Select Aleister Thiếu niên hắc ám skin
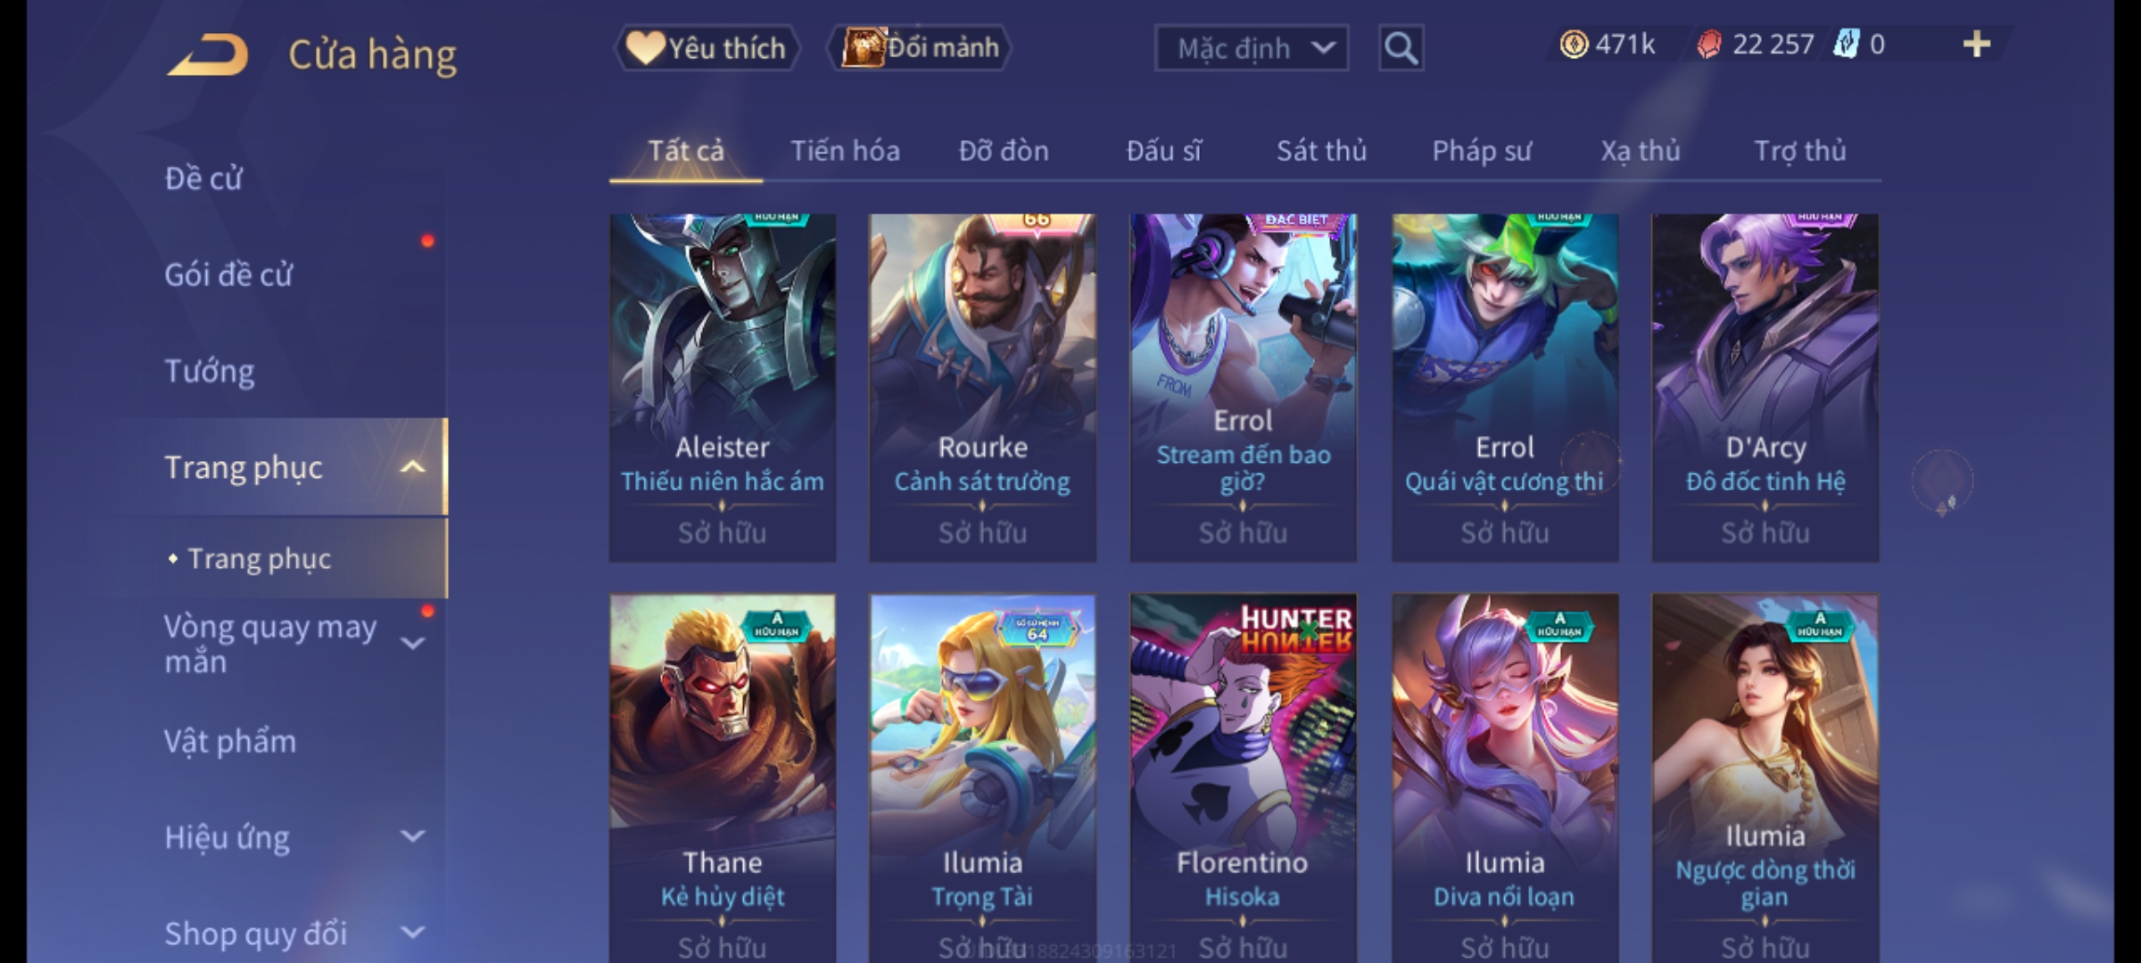Image resolution: width=2141 pixels, height=963 pixels. pyautogui.click(x=723, y=388)
